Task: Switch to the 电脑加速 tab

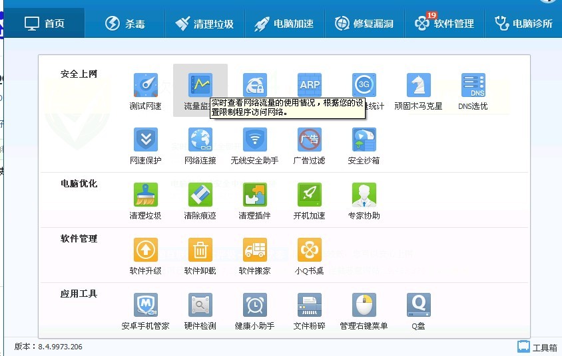Action: (x=284, y=24)
